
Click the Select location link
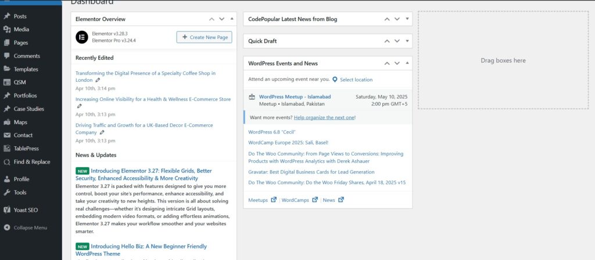click(x=356, y=80)
